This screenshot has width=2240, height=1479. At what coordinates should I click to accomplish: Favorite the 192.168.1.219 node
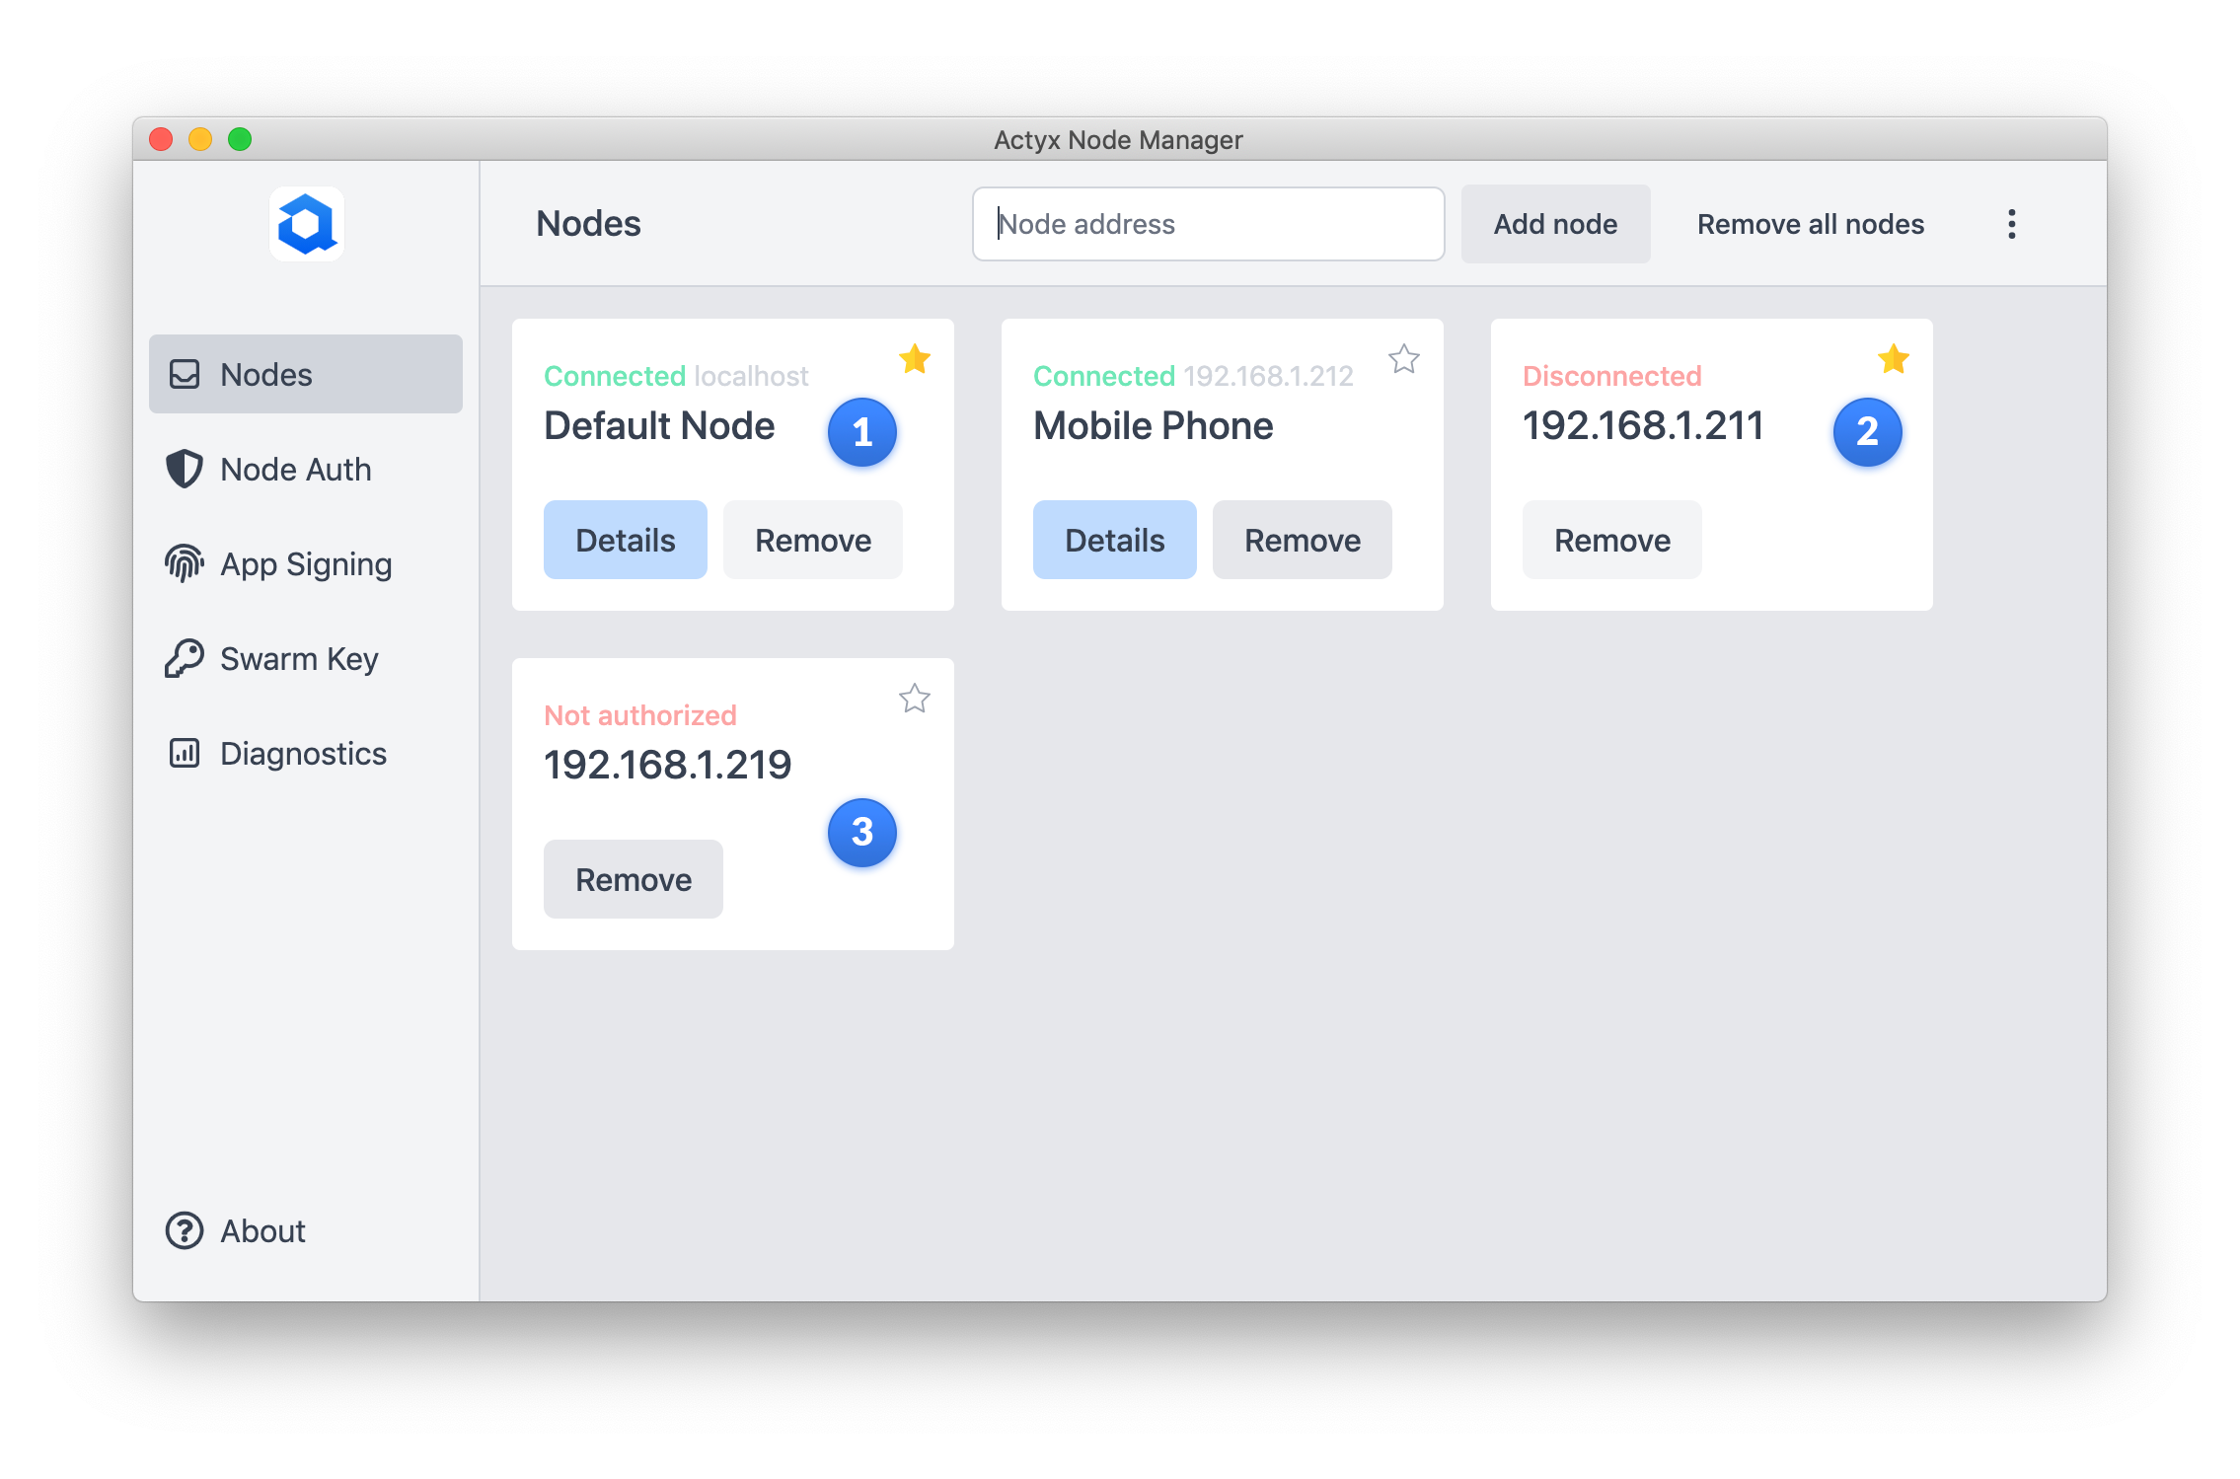coord(915,700)
